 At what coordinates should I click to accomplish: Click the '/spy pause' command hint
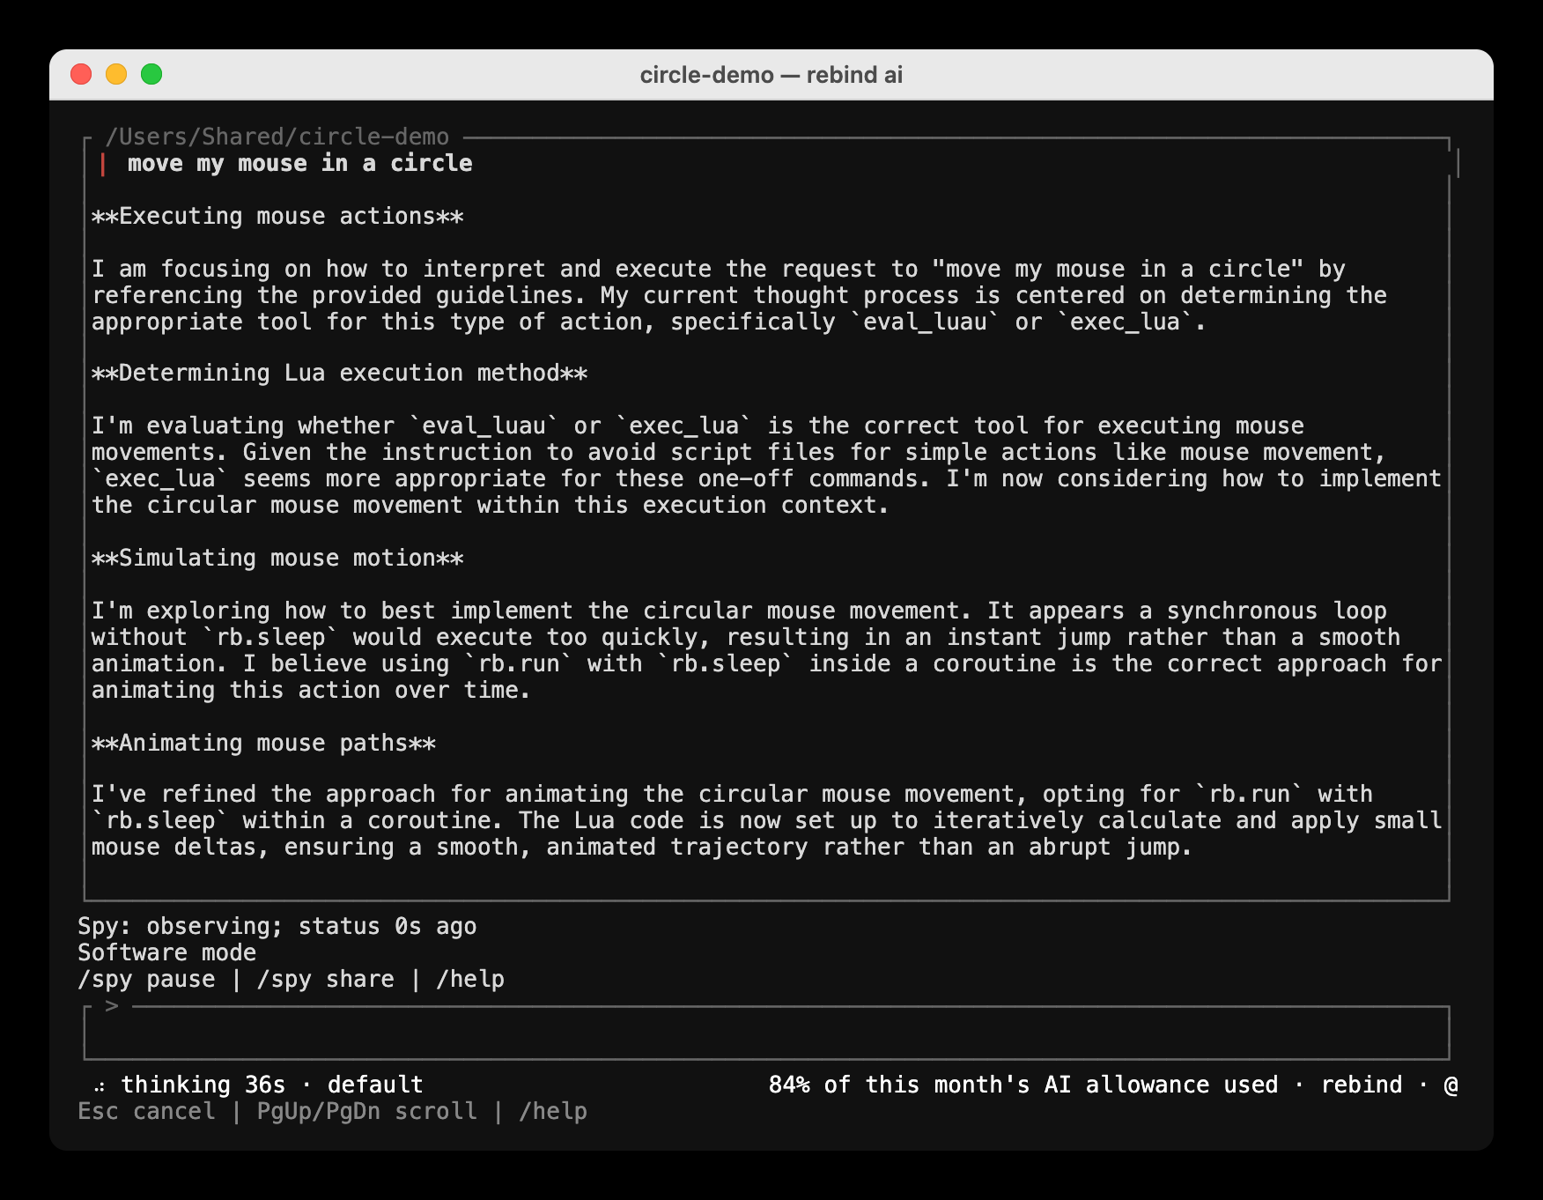146,980
